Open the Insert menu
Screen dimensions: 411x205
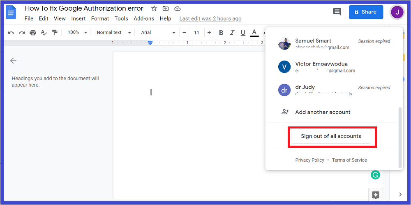[x=79, y=18]
